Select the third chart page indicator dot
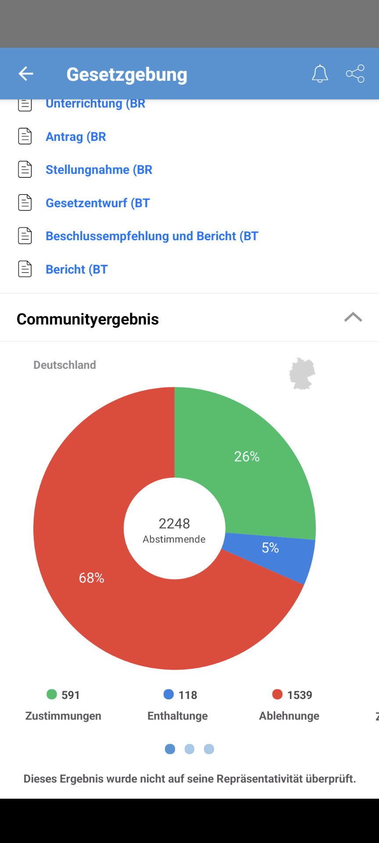The width and height of the screenshot is (379, 843). (x=209, y=749)
